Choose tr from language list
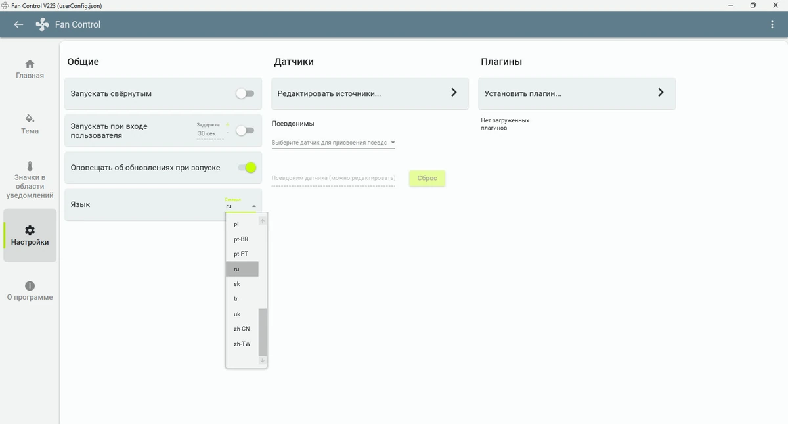The image size is (788, 424). (242, 299)
